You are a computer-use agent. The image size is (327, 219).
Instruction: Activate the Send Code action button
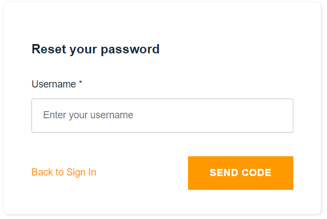(x=240, y=173)
